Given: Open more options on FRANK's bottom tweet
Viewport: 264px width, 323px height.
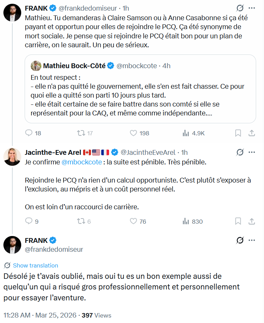Looking at the screenshot, I should 252,240.
